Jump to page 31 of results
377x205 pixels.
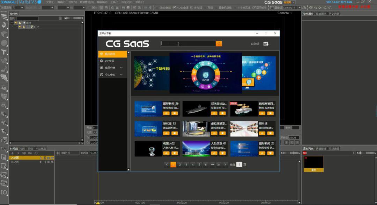coord(219,164)
